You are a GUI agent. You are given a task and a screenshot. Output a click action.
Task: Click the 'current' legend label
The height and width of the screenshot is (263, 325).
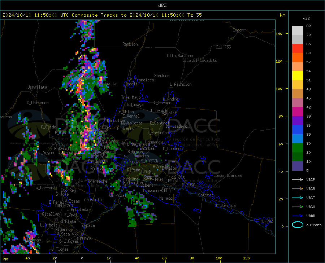coord(313,225)
